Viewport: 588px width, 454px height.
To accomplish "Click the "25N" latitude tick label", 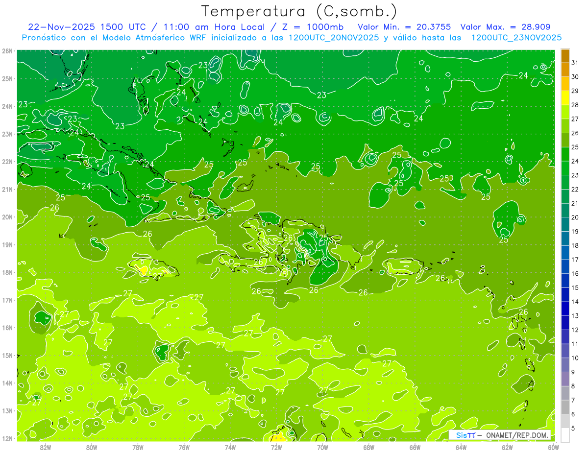I will [x=8, y=78].
